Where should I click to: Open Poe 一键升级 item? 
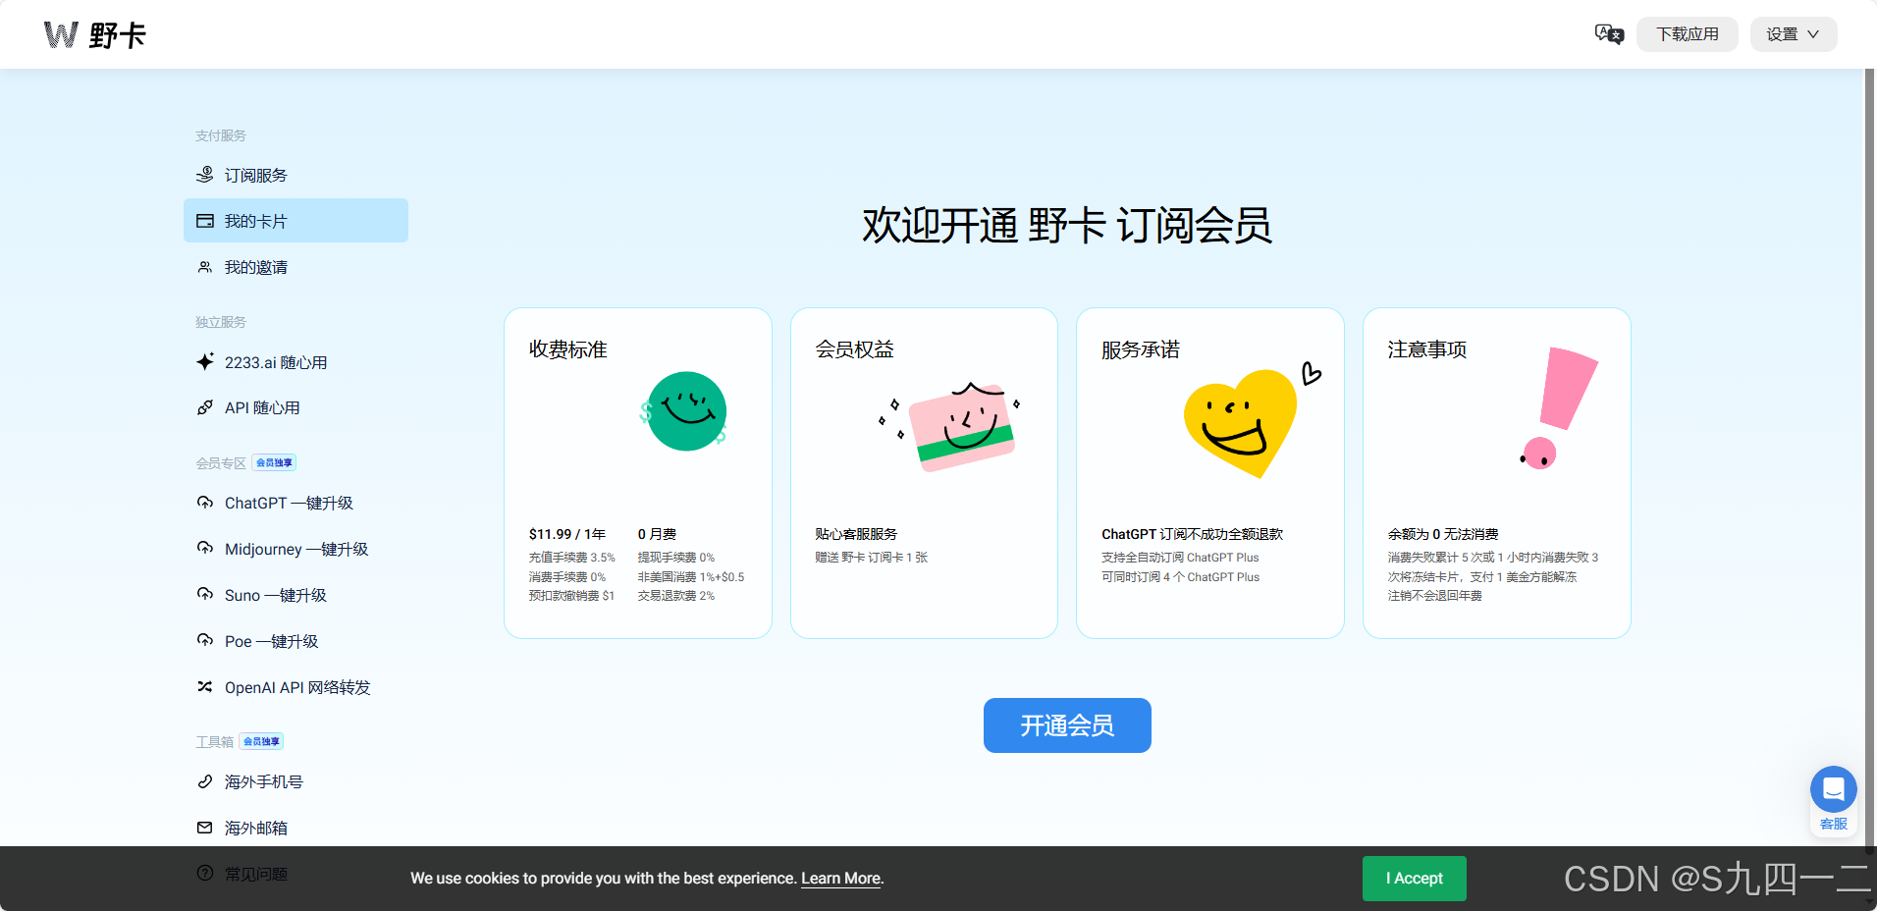tap(295, 641)
